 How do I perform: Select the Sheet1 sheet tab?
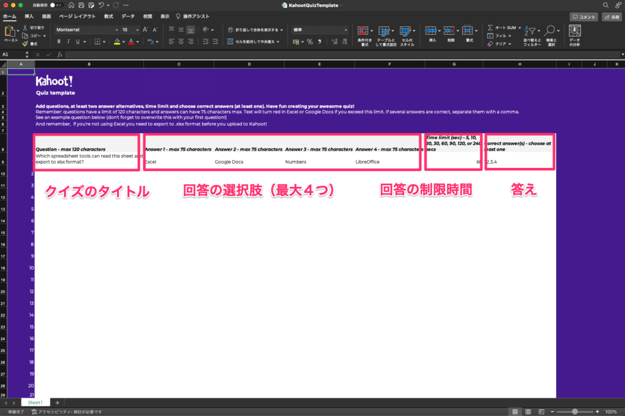[35, 403]
